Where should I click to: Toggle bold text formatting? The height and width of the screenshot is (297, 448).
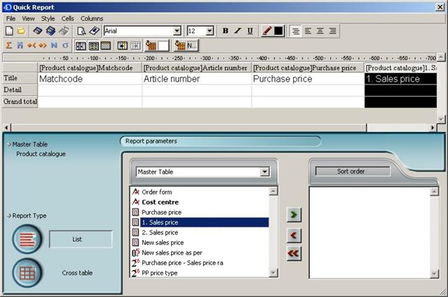tap(225, 31)
